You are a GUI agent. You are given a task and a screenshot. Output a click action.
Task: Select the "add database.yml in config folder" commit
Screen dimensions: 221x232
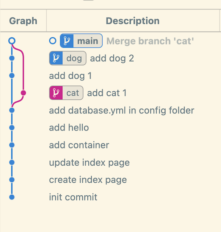121,111
